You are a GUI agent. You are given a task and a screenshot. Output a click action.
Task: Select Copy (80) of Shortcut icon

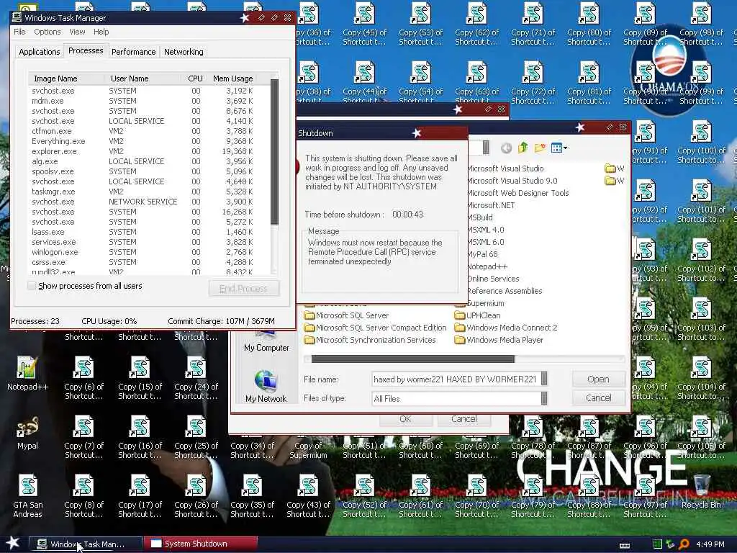click(x=589, y=24)
